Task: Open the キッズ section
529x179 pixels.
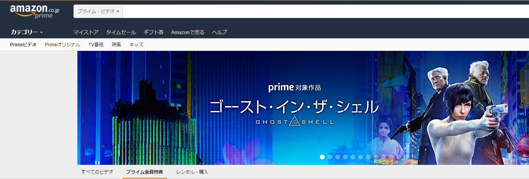Action: [136, 45]
